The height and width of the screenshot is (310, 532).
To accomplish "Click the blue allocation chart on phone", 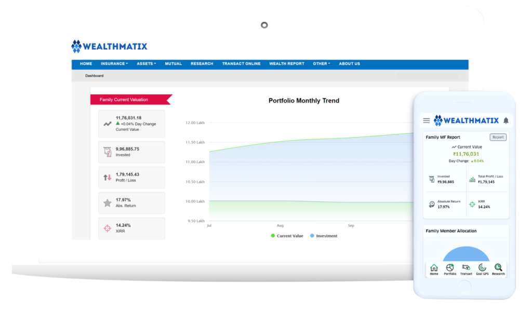I will pos(466,254).
